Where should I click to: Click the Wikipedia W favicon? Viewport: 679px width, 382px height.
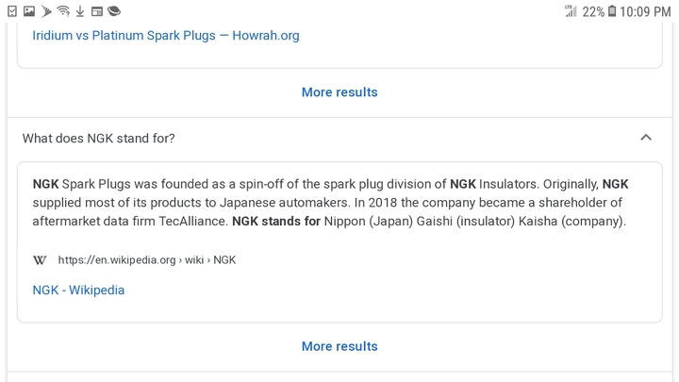40,260
